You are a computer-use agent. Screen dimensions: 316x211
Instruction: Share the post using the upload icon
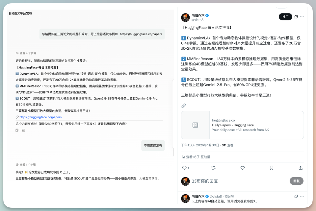pyautogui.click(x=301, y=168)
